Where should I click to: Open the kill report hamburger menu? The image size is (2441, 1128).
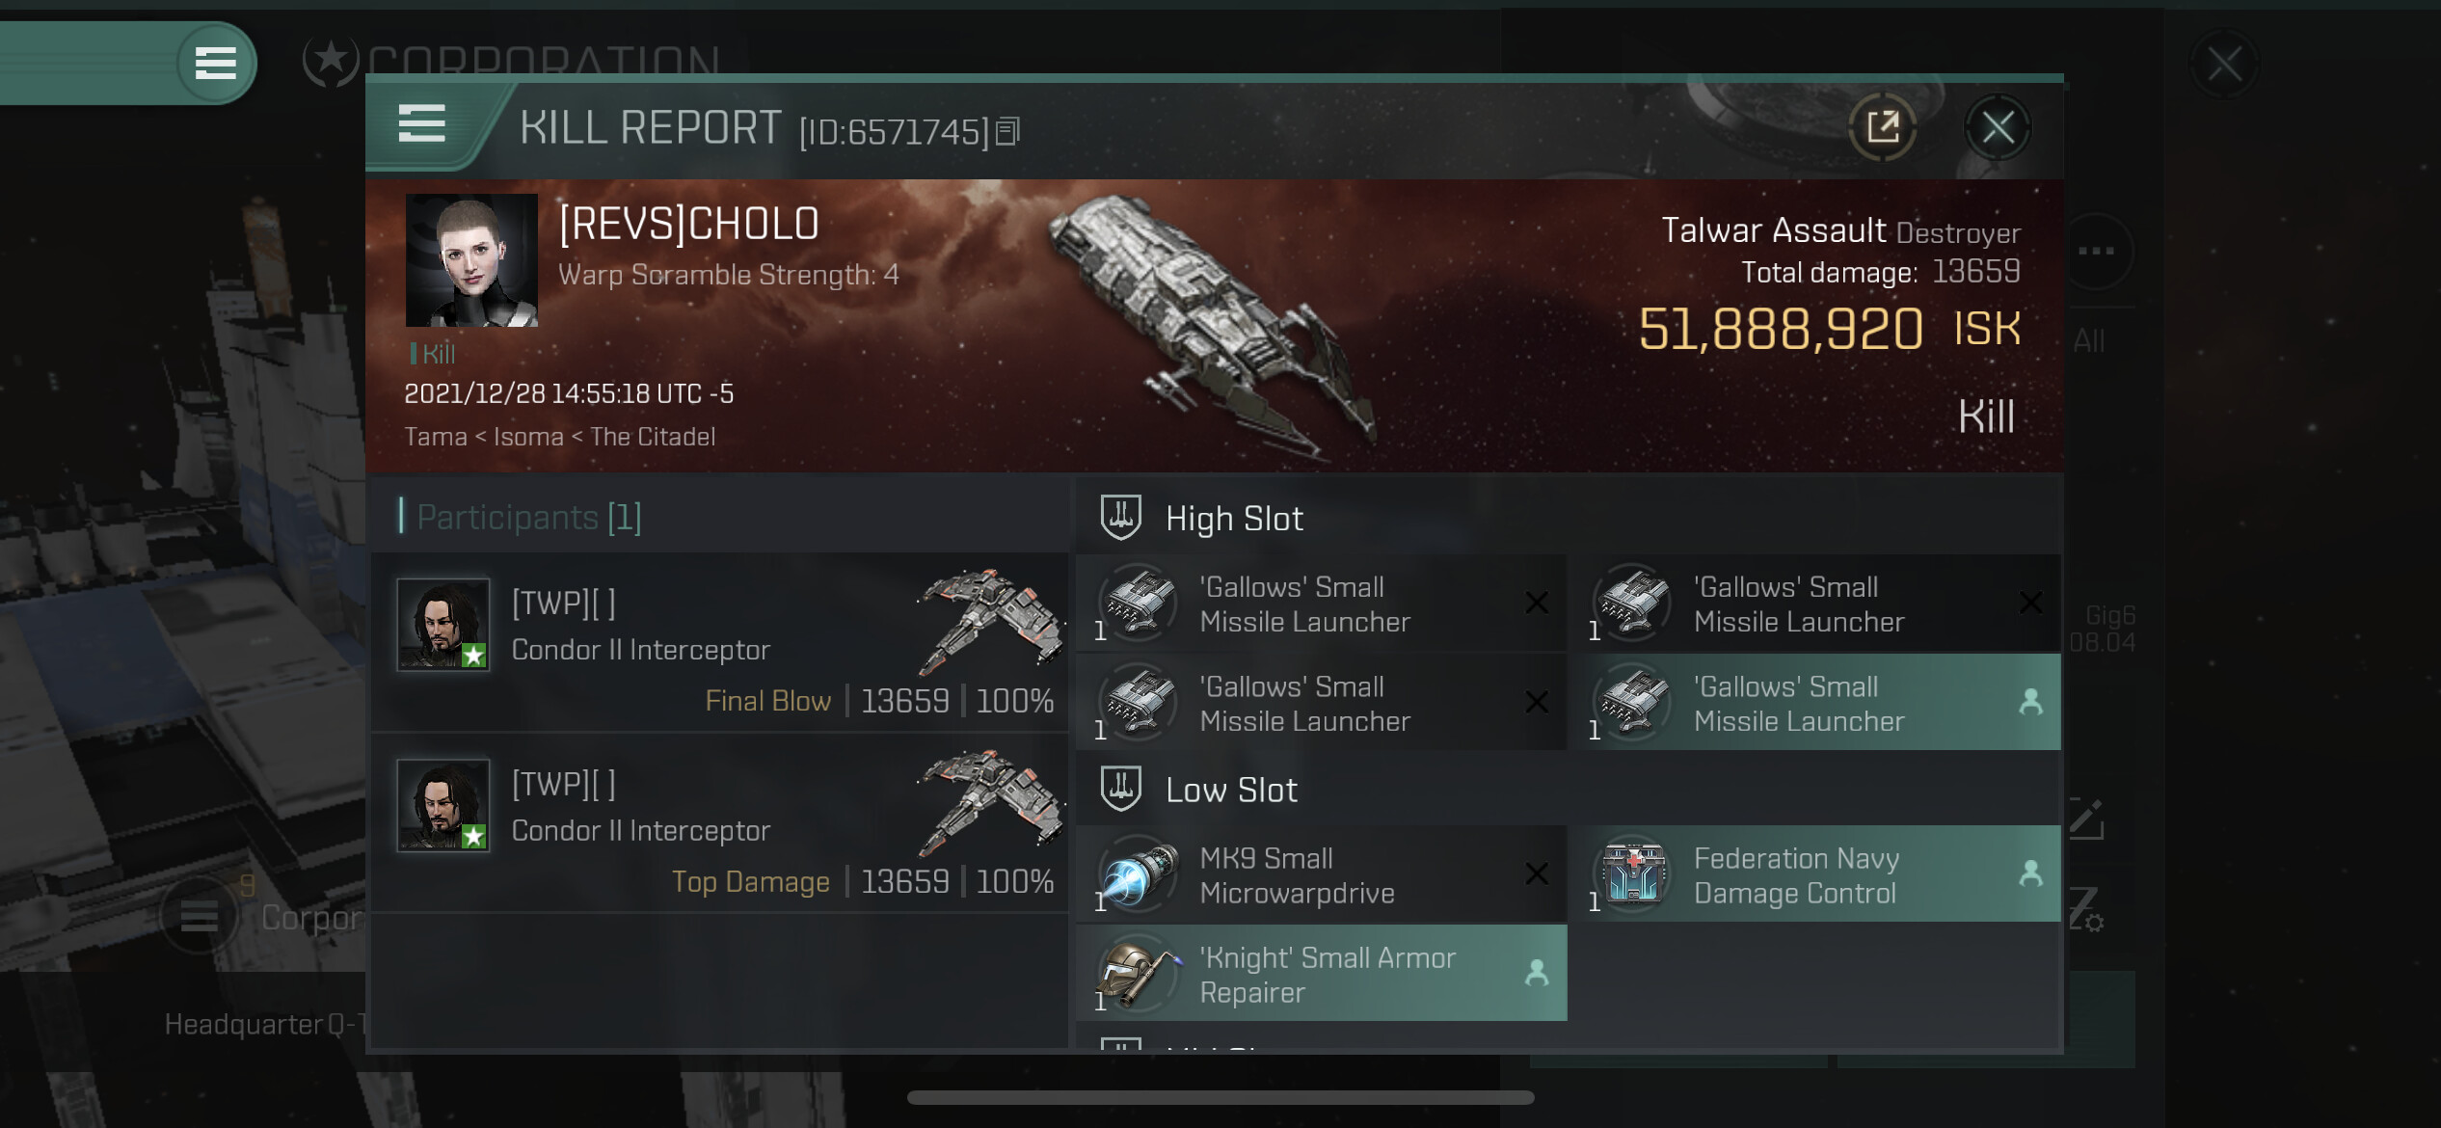click(421, 124)
